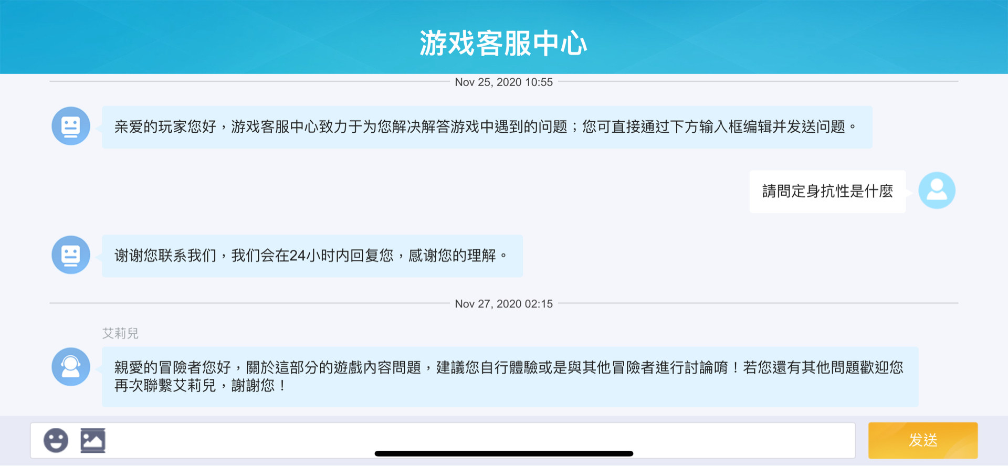Click the robot avatar beside the welcome message
Image resolution: width=1008 pixels, height=466 pixels.
tap(71, 126)
